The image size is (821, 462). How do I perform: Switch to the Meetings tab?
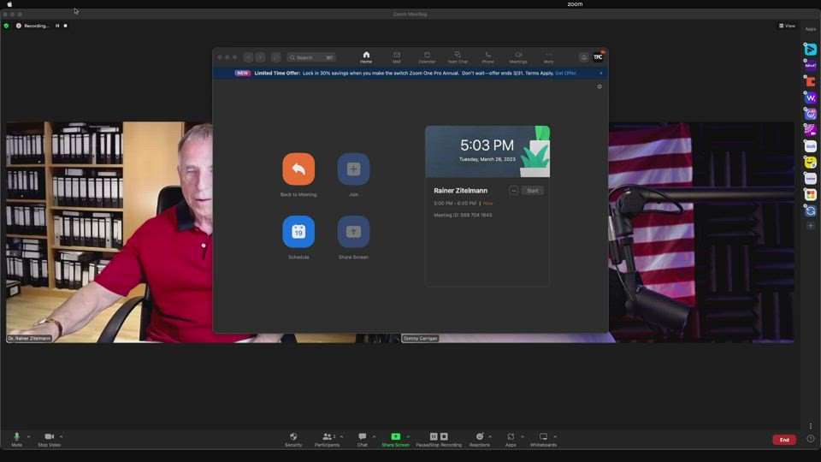518,57
